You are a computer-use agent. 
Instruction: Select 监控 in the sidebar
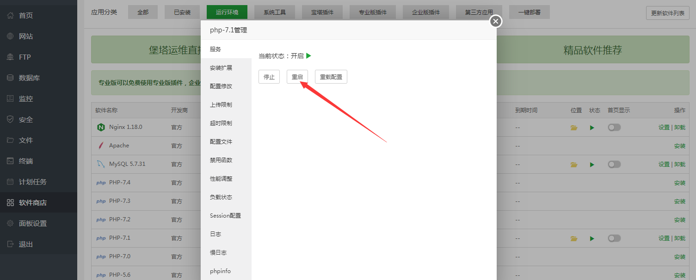38,98
